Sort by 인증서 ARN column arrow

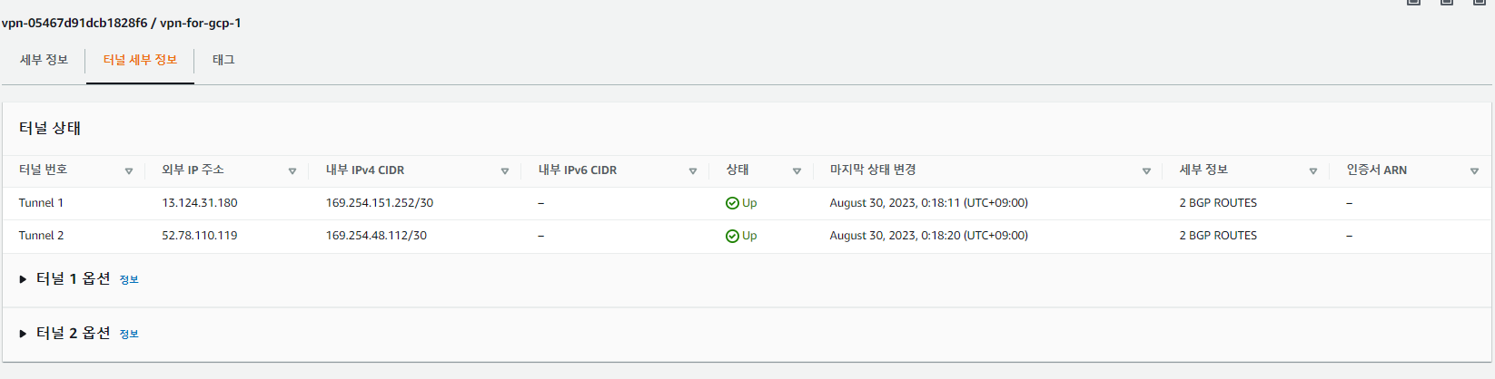1474,171
